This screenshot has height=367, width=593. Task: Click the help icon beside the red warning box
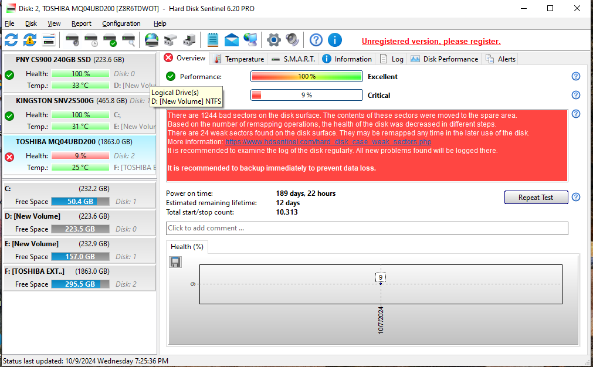pos(575,114)
